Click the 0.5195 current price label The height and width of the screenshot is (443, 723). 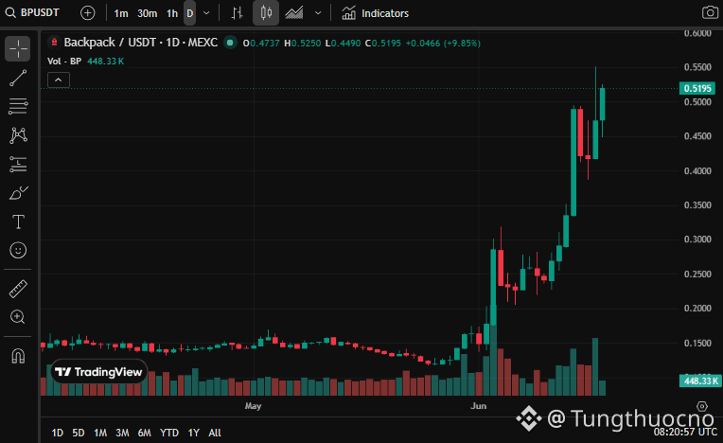697,88
